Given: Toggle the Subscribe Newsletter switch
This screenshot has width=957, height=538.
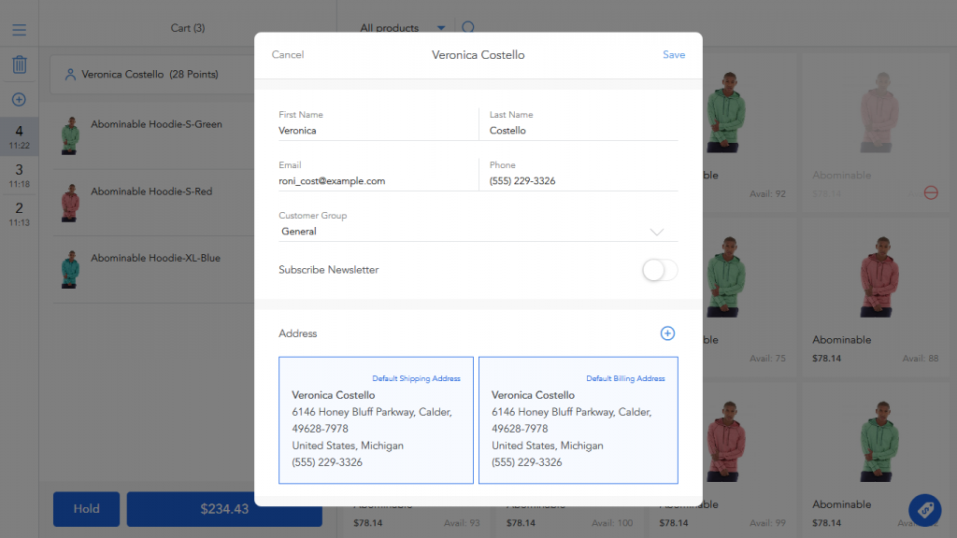Looking at the screenshot, I should (x=659, y=270).
